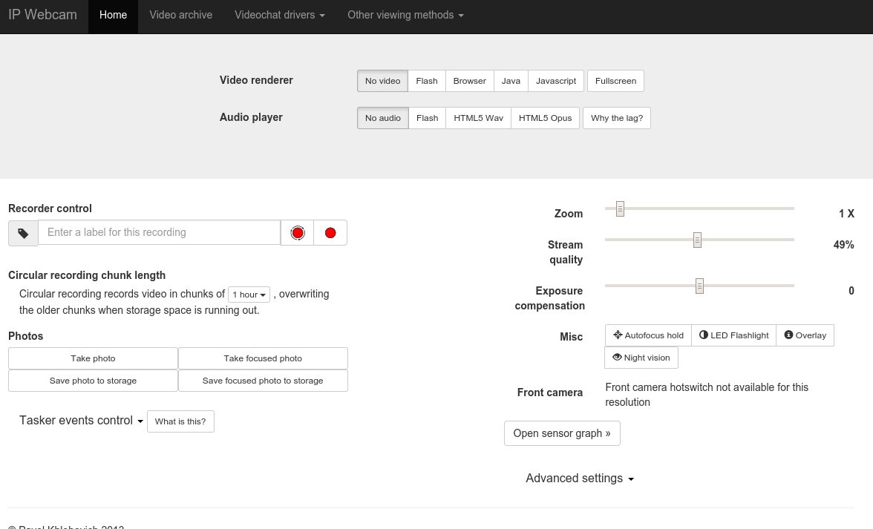This screenshot has height=529, width=873.
Task: Expand Advanced settings
Action: (579, 479)
